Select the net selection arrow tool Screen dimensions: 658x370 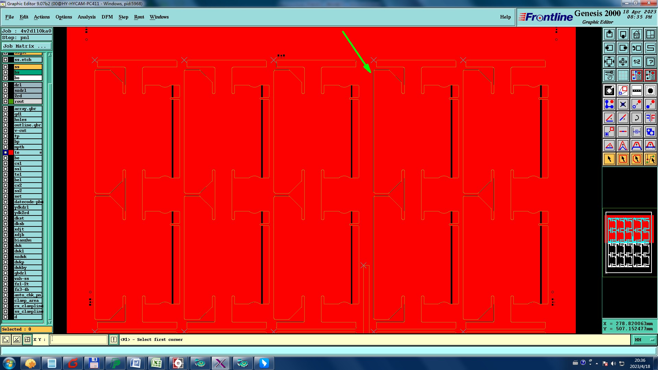(650, 159)
